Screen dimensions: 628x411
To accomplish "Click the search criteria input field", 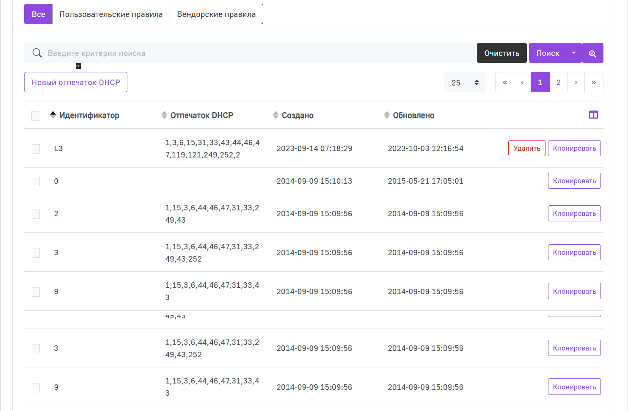I will pyautogui.click(x=254, y=53).
